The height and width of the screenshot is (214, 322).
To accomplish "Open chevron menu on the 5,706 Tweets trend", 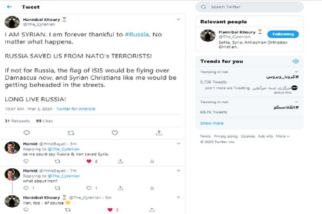I will (x=296, y=72).
